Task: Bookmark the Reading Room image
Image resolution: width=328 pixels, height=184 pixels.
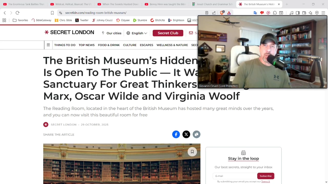Action: [x=192, y=152]
